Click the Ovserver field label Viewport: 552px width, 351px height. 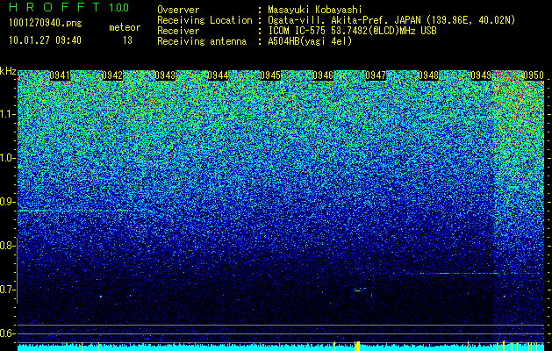tap(178, 10)
